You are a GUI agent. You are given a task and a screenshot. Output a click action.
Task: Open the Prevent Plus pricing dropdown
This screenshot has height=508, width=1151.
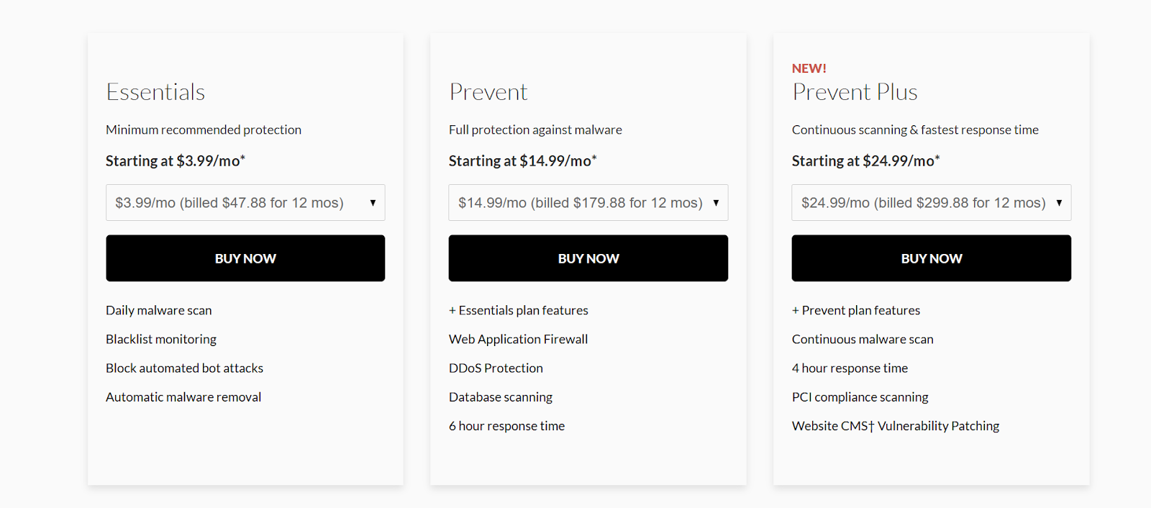click(931, 203)
